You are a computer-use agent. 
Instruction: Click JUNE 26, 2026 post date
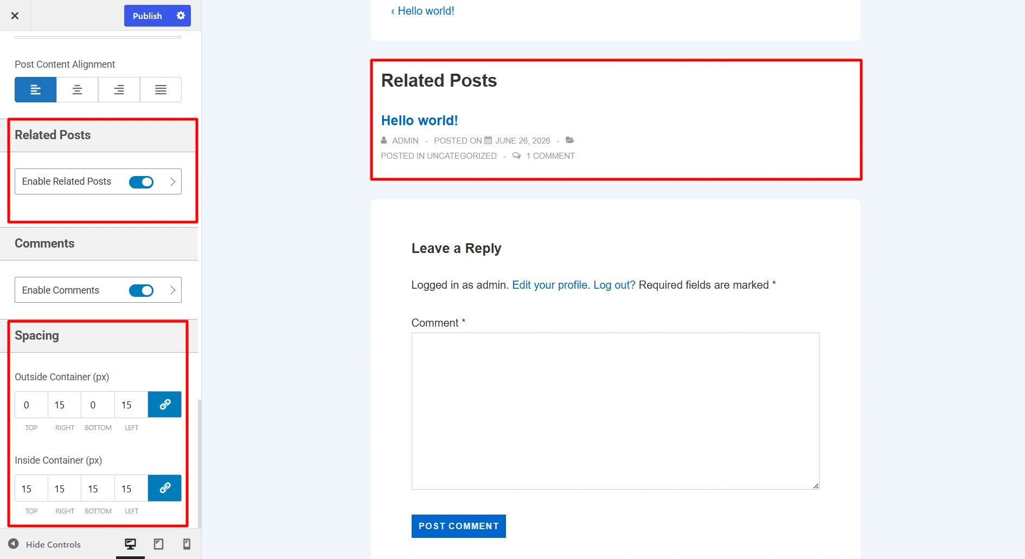(x=522, y=141)
